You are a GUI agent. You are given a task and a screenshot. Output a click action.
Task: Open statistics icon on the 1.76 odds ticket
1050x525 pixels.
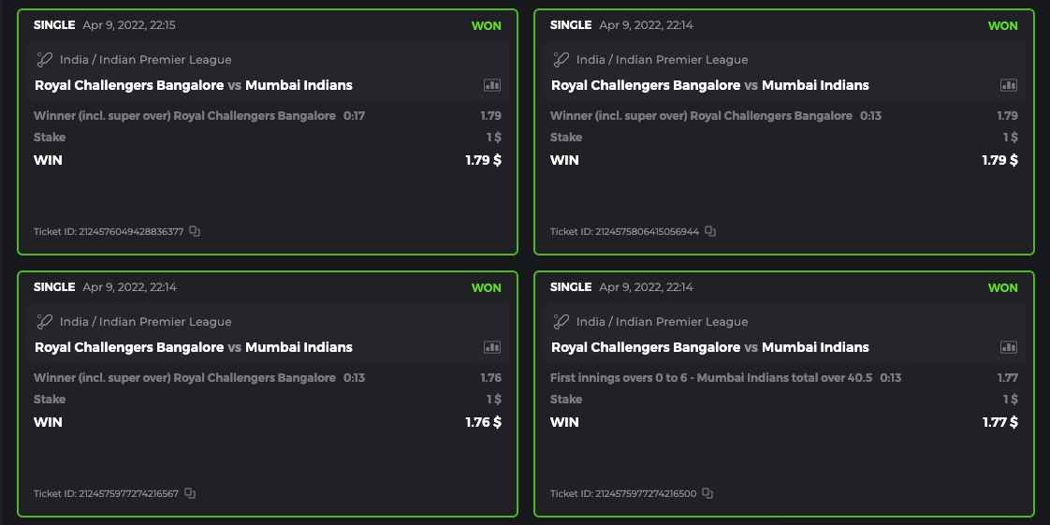click(492, 347)
